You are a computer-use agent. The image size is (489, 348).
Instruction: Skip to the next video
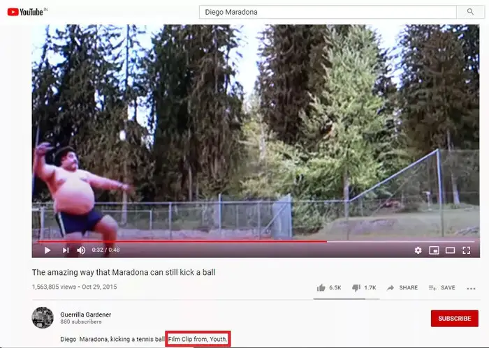coord(66,250)
